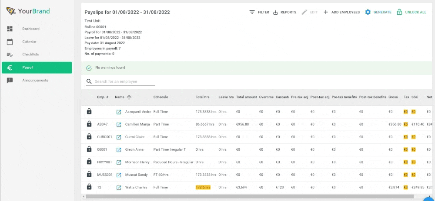Click employee number AB347
Viewport: 435px width, 201px height.
[x=102, y=124]
